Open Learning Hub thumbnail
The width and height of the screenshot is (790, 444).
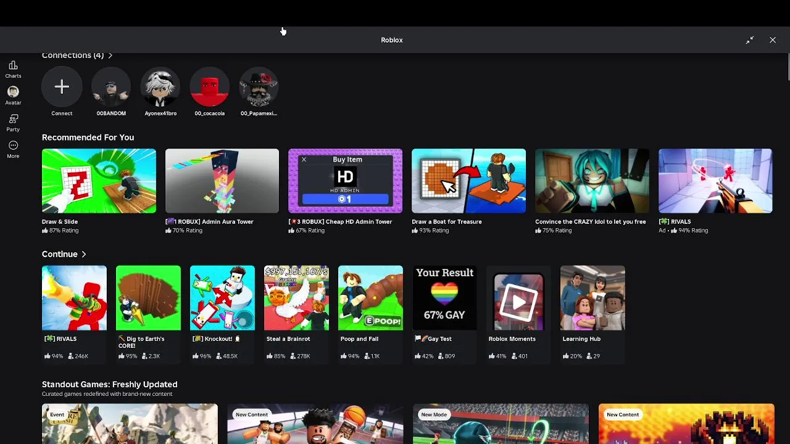click(x=592, y=298)
